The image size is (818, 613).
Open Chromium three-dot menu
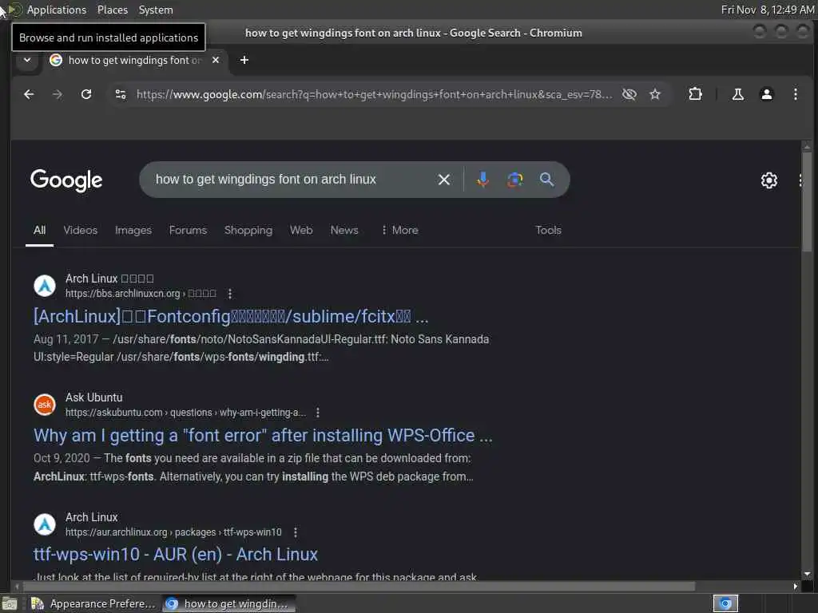(x=795, y=94)
